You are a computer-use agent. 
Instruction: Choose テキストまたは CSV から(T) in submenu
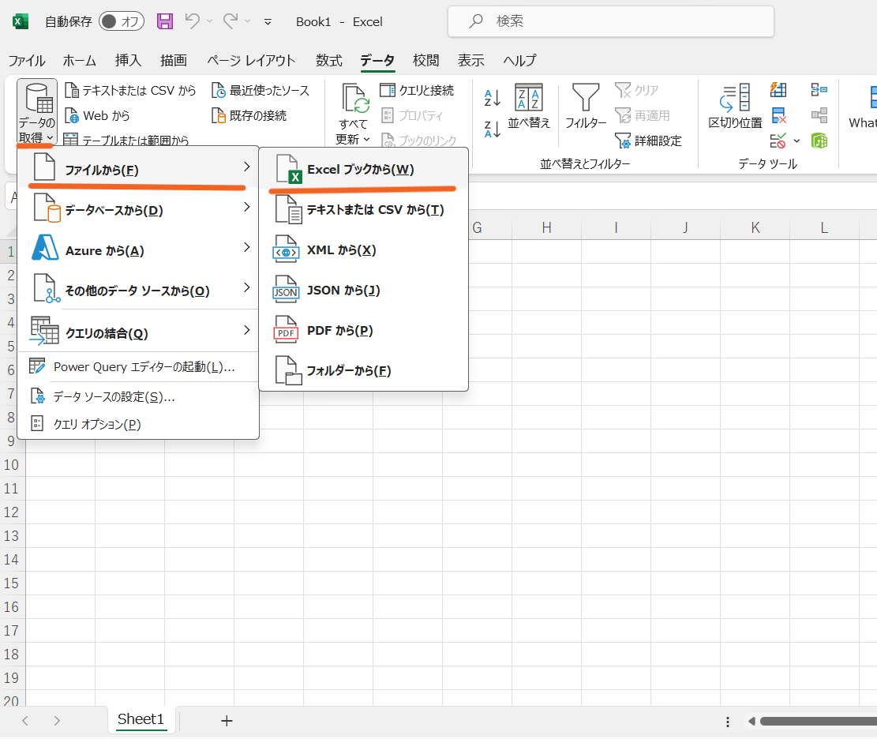364,209
